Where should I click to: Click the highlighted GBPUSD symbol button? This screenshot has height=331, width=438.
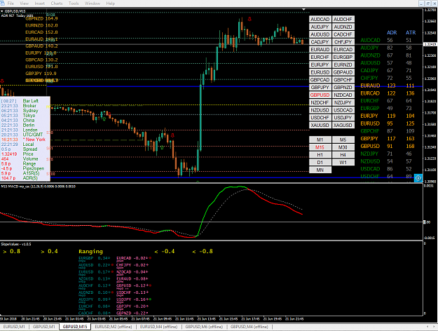click(x=320, y=95)
